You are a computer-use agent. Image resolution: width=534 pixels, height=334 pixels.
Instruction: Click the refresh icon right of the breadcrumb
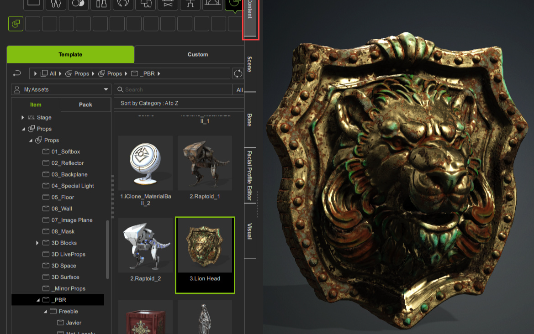tap(238, 73)
